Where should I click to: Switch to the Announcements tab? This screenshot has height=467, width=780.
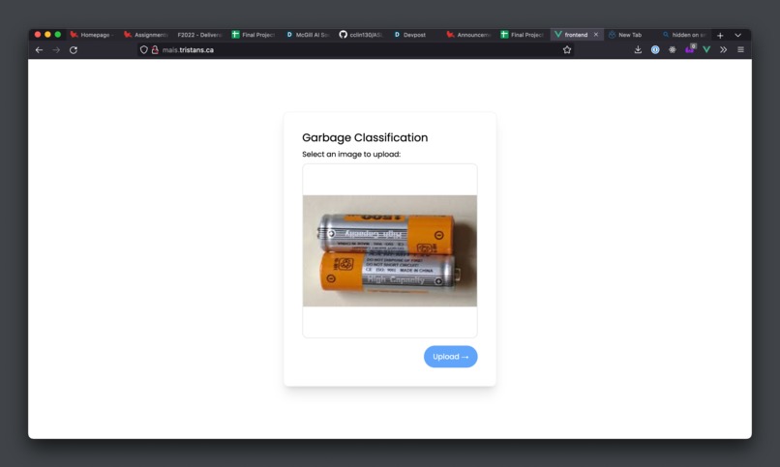pos(468,35)
